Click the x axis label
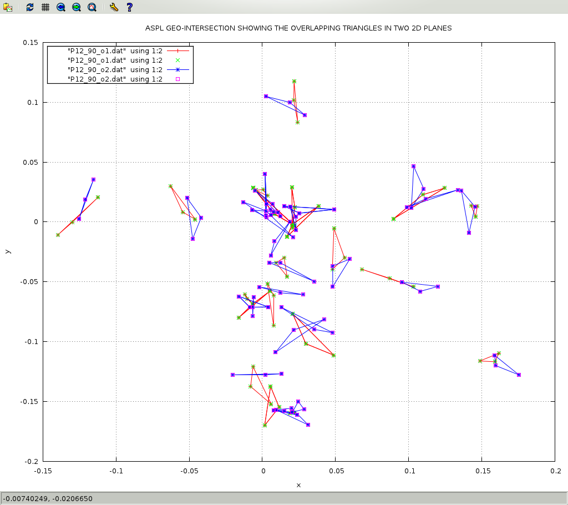 [x=298, y=485]
